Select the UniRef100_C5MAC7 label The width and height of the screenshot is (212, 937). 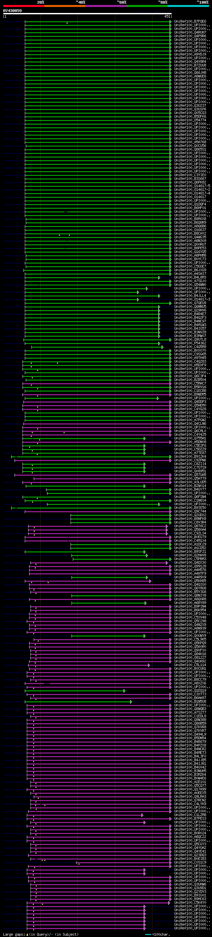click(x=190, y=383)
